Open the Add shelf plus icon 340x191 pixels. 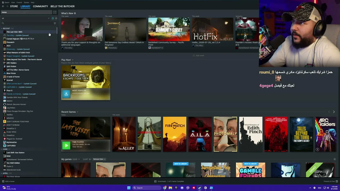pos(194,55)
